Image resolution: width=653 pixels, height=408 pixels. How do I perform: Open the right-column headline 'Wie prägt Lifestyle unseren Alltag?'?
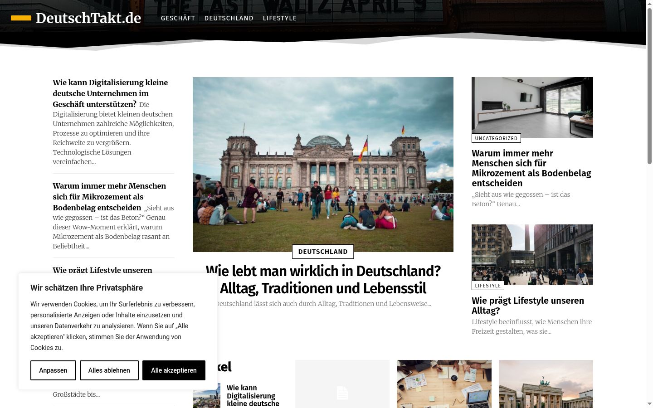click(528, 306)
